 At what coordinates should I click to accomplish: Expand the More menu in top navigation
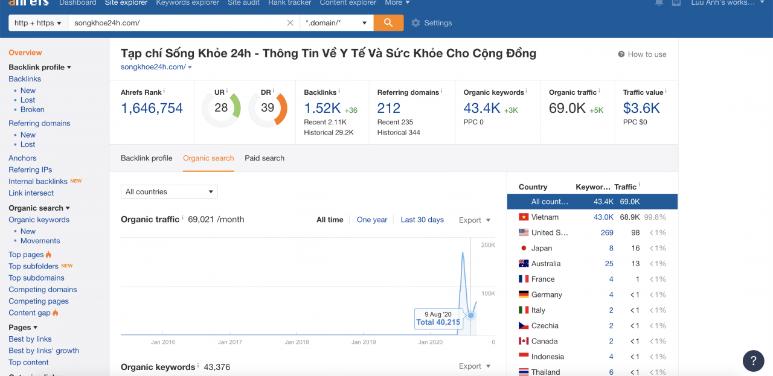(397, 3)
